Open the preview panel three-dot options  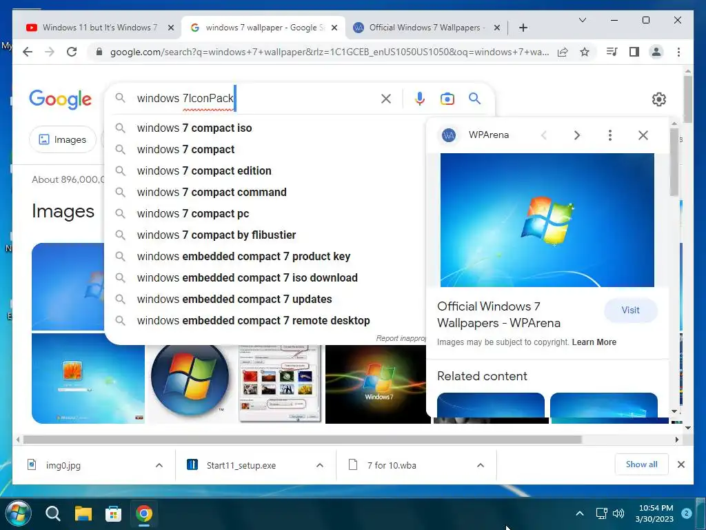click(610, 135)
